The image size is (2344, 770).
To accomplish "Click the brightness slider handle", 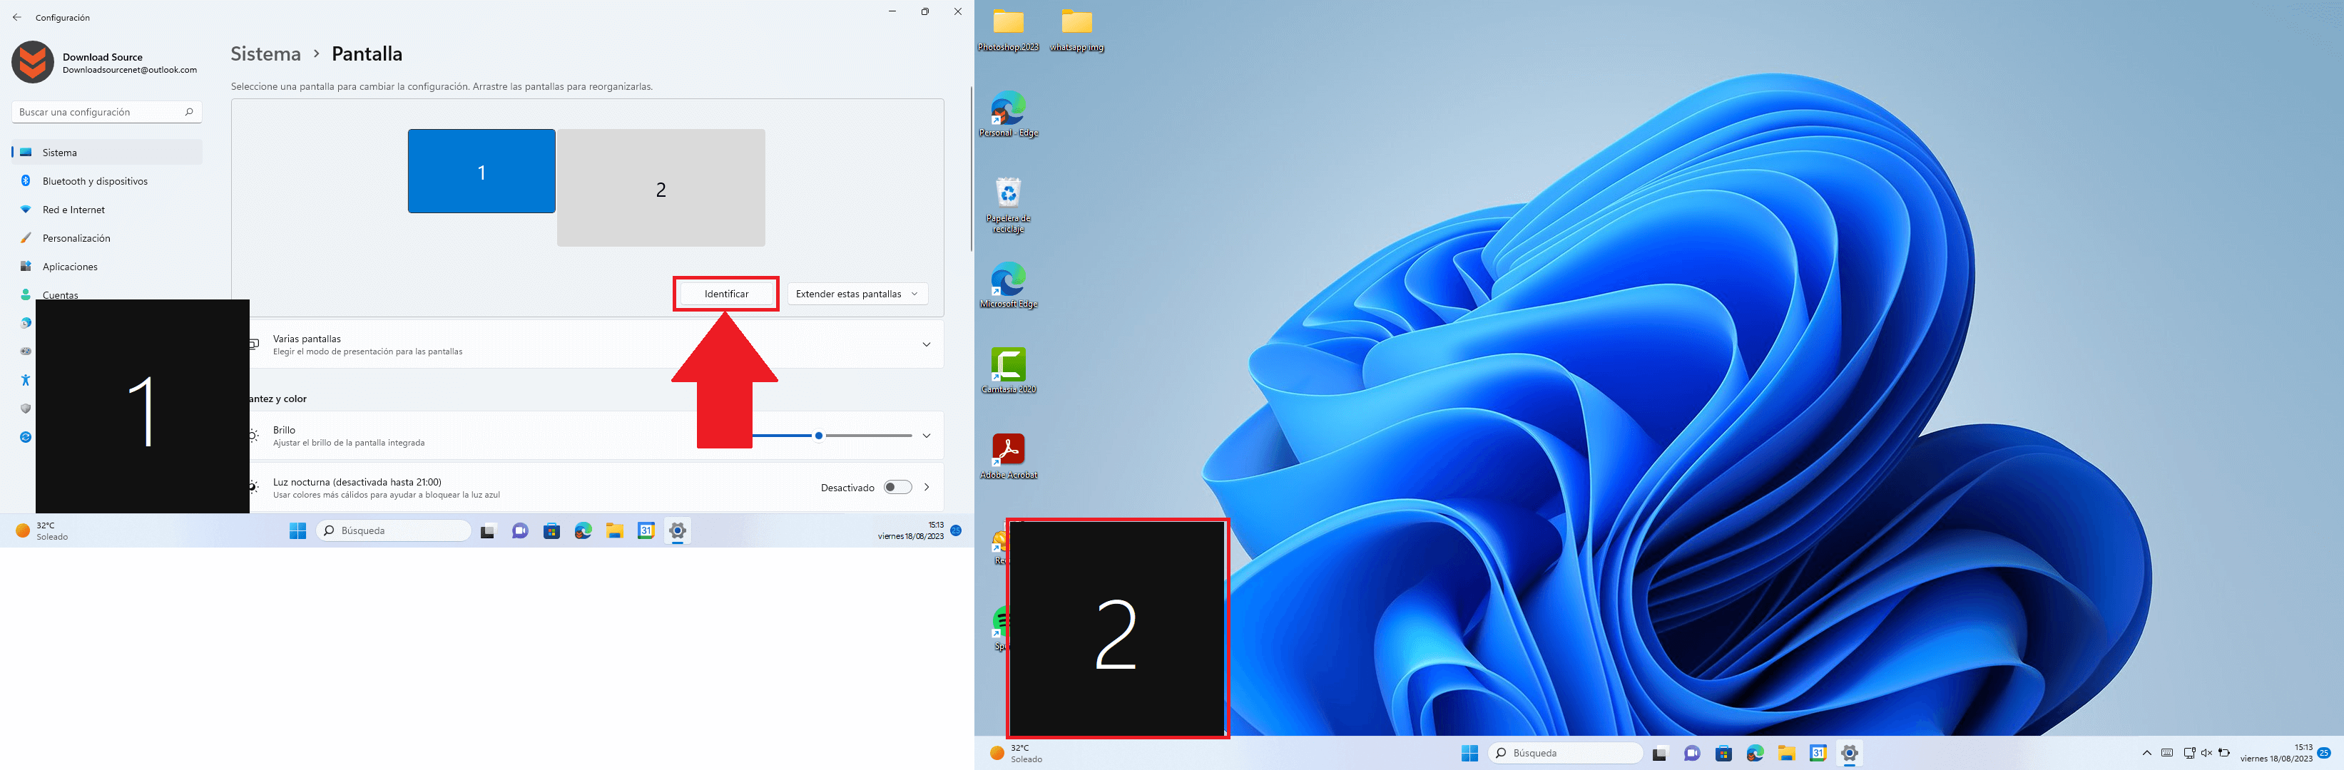I will (x=819, y=436).
